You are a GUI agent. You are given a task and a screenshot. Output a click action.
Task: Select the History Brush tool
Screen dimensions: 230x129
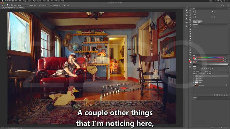pyautogui.click(x=190, y=31)
